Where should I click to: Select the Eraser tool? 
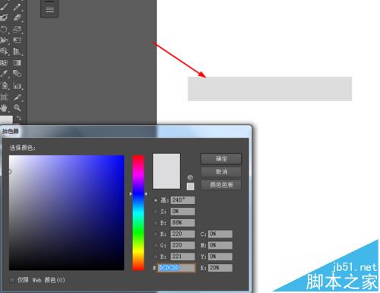(17, 18)
